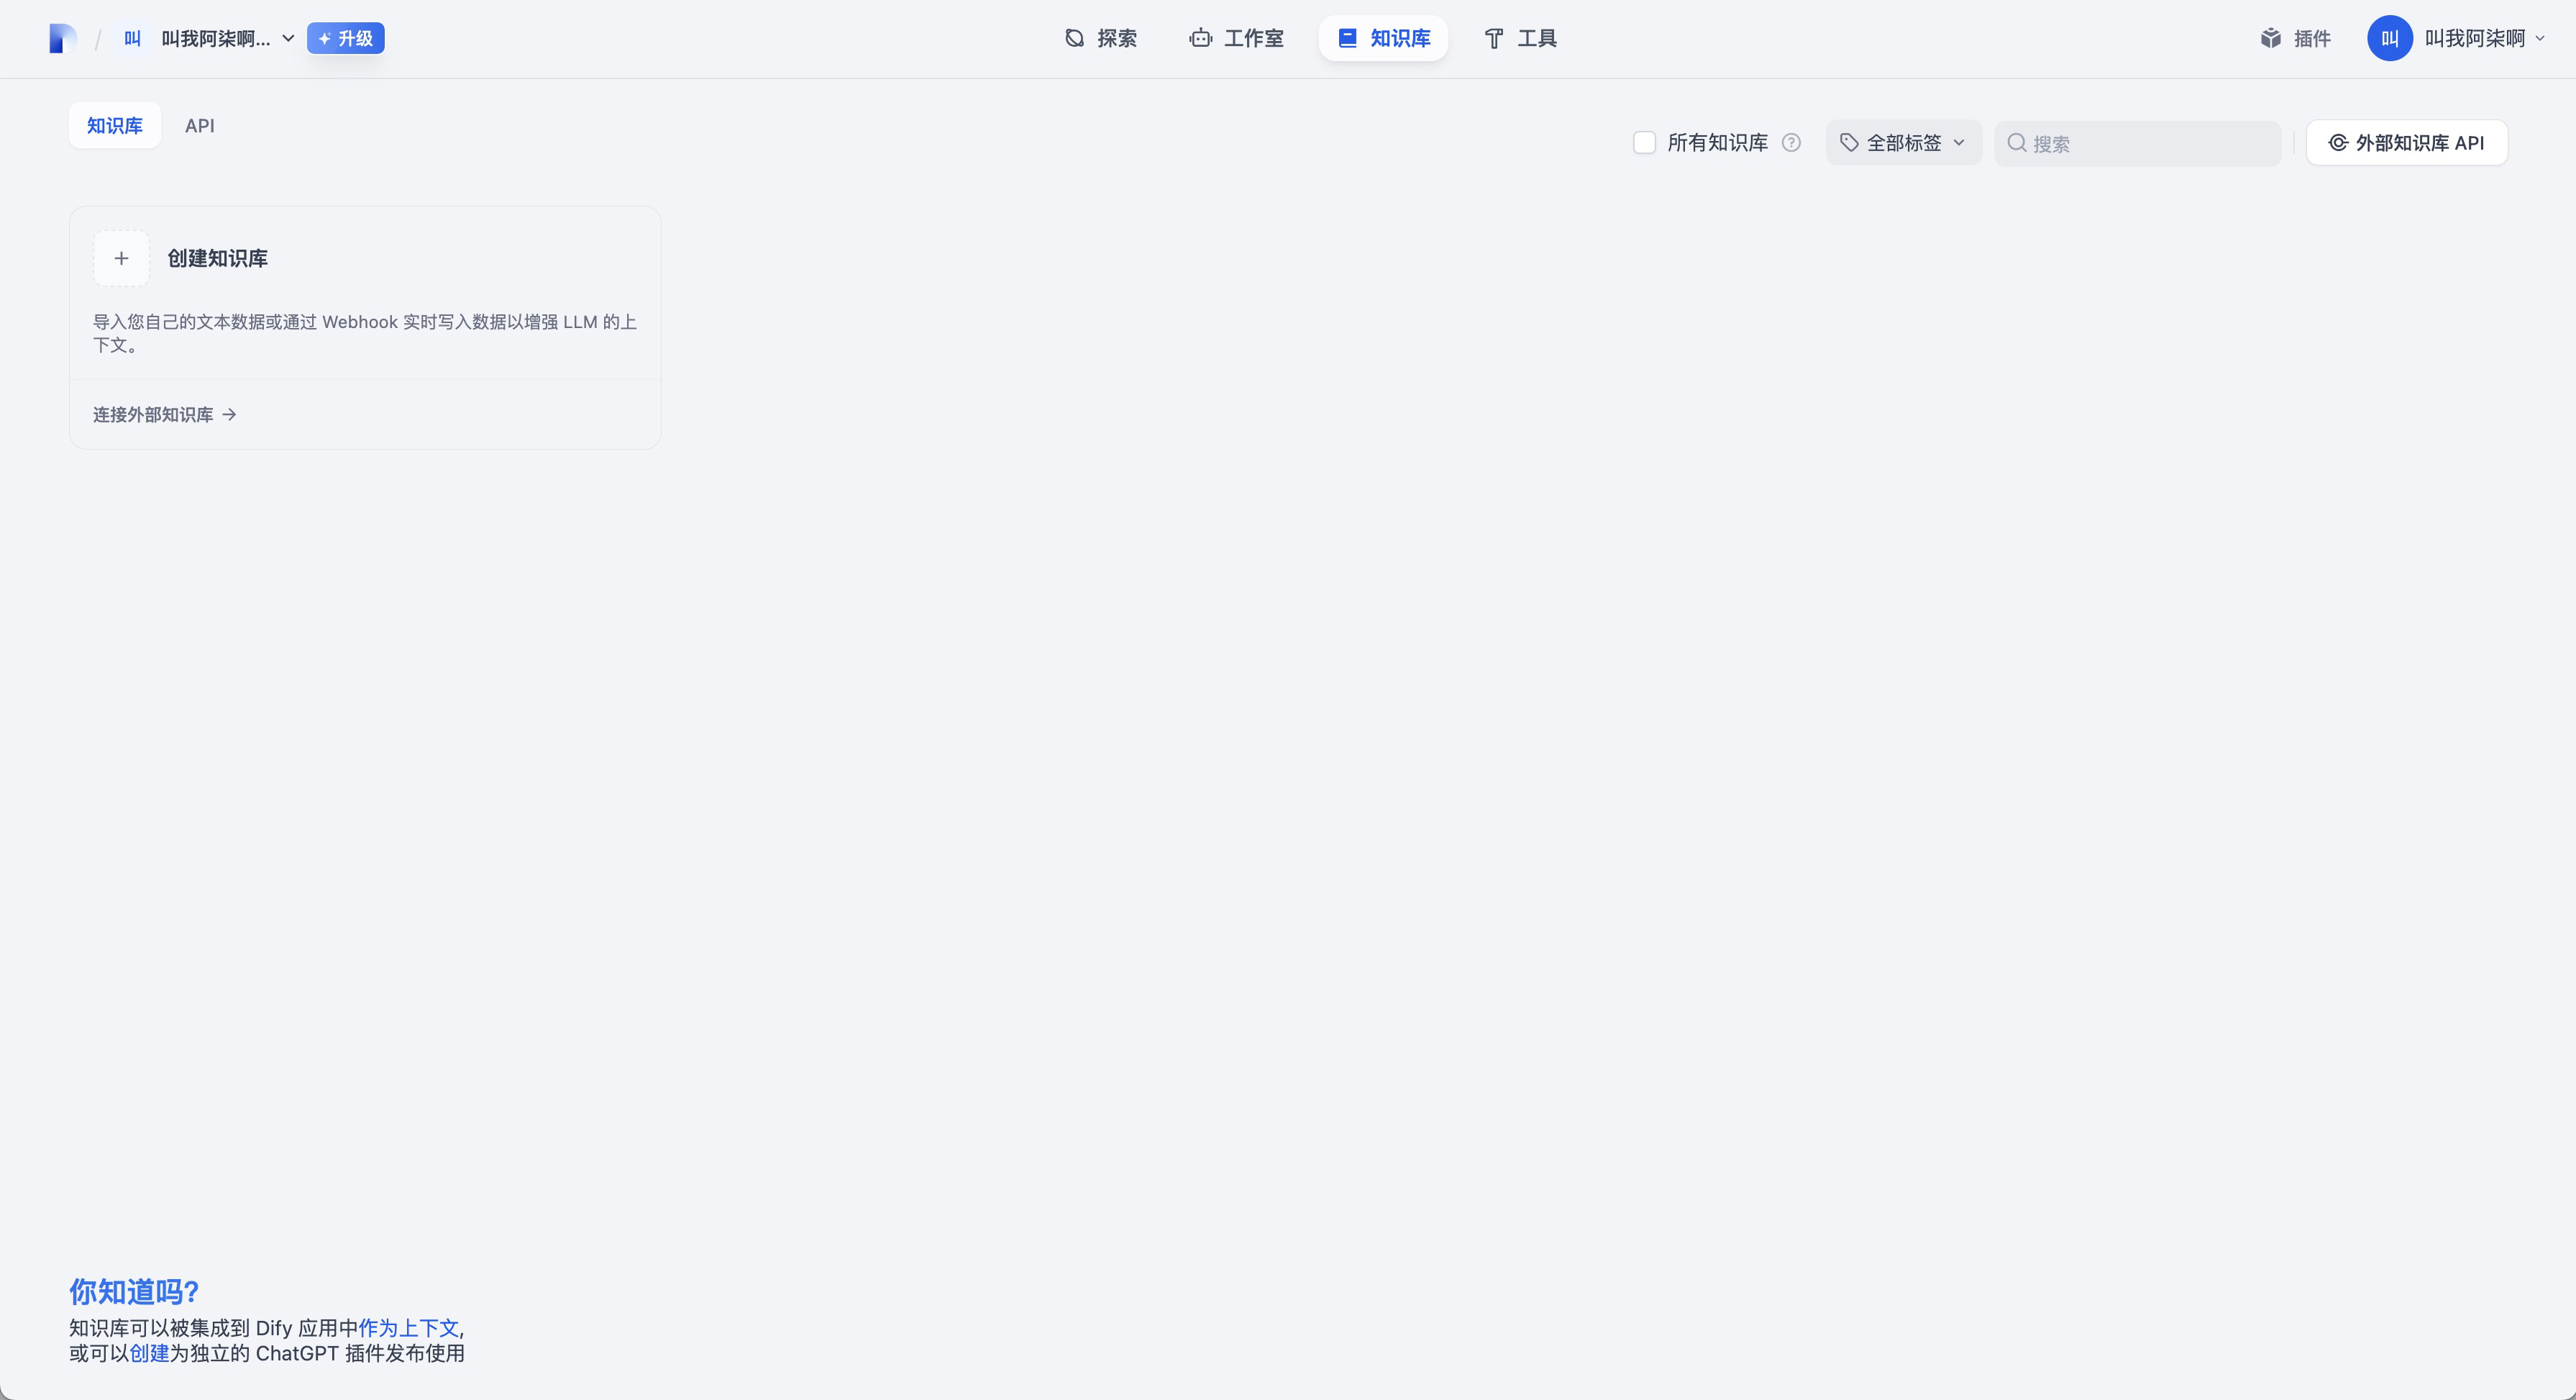Click the tag icon in 全部标签

point(1849,143)
